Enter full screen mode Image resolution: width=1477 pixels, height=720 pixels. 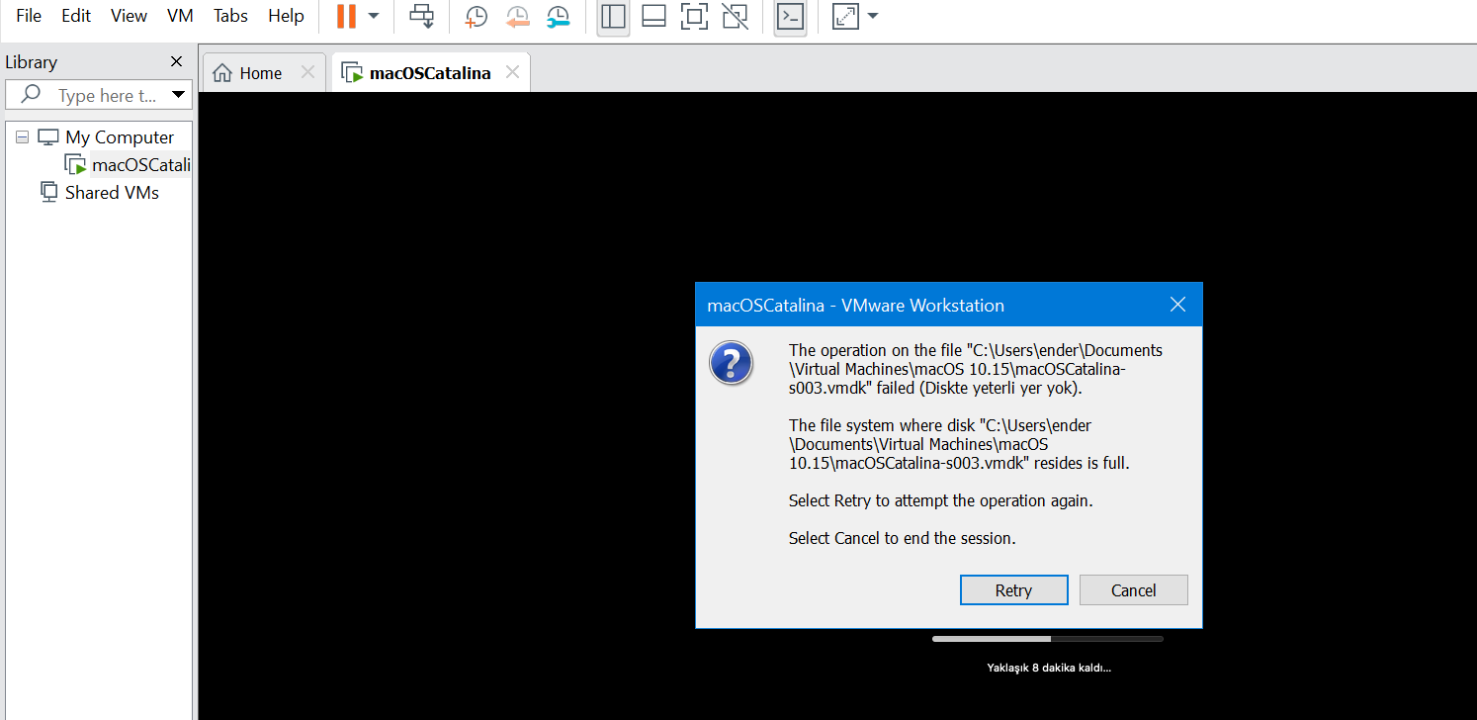tap(694, 17)
